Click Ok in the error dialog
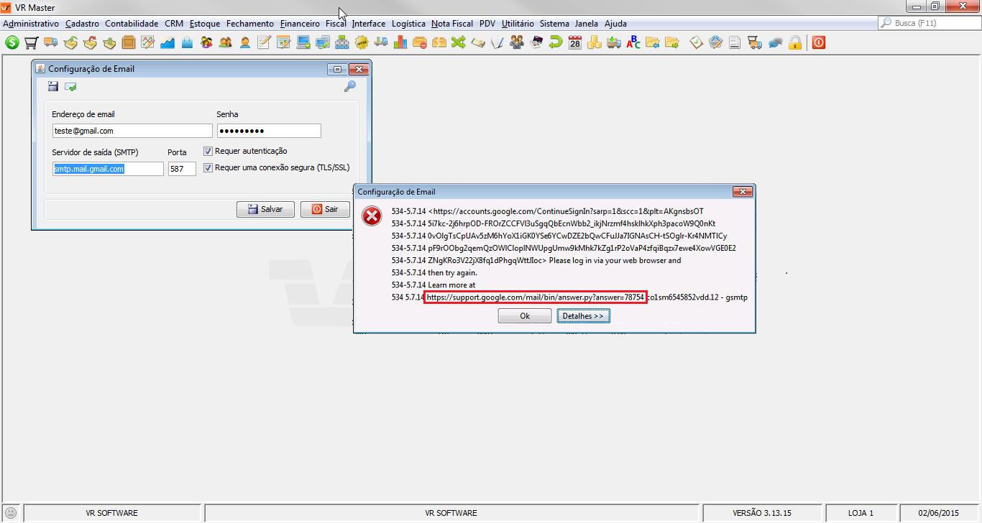The height and width of the screenshot is (523, 982). click(525, 316)
